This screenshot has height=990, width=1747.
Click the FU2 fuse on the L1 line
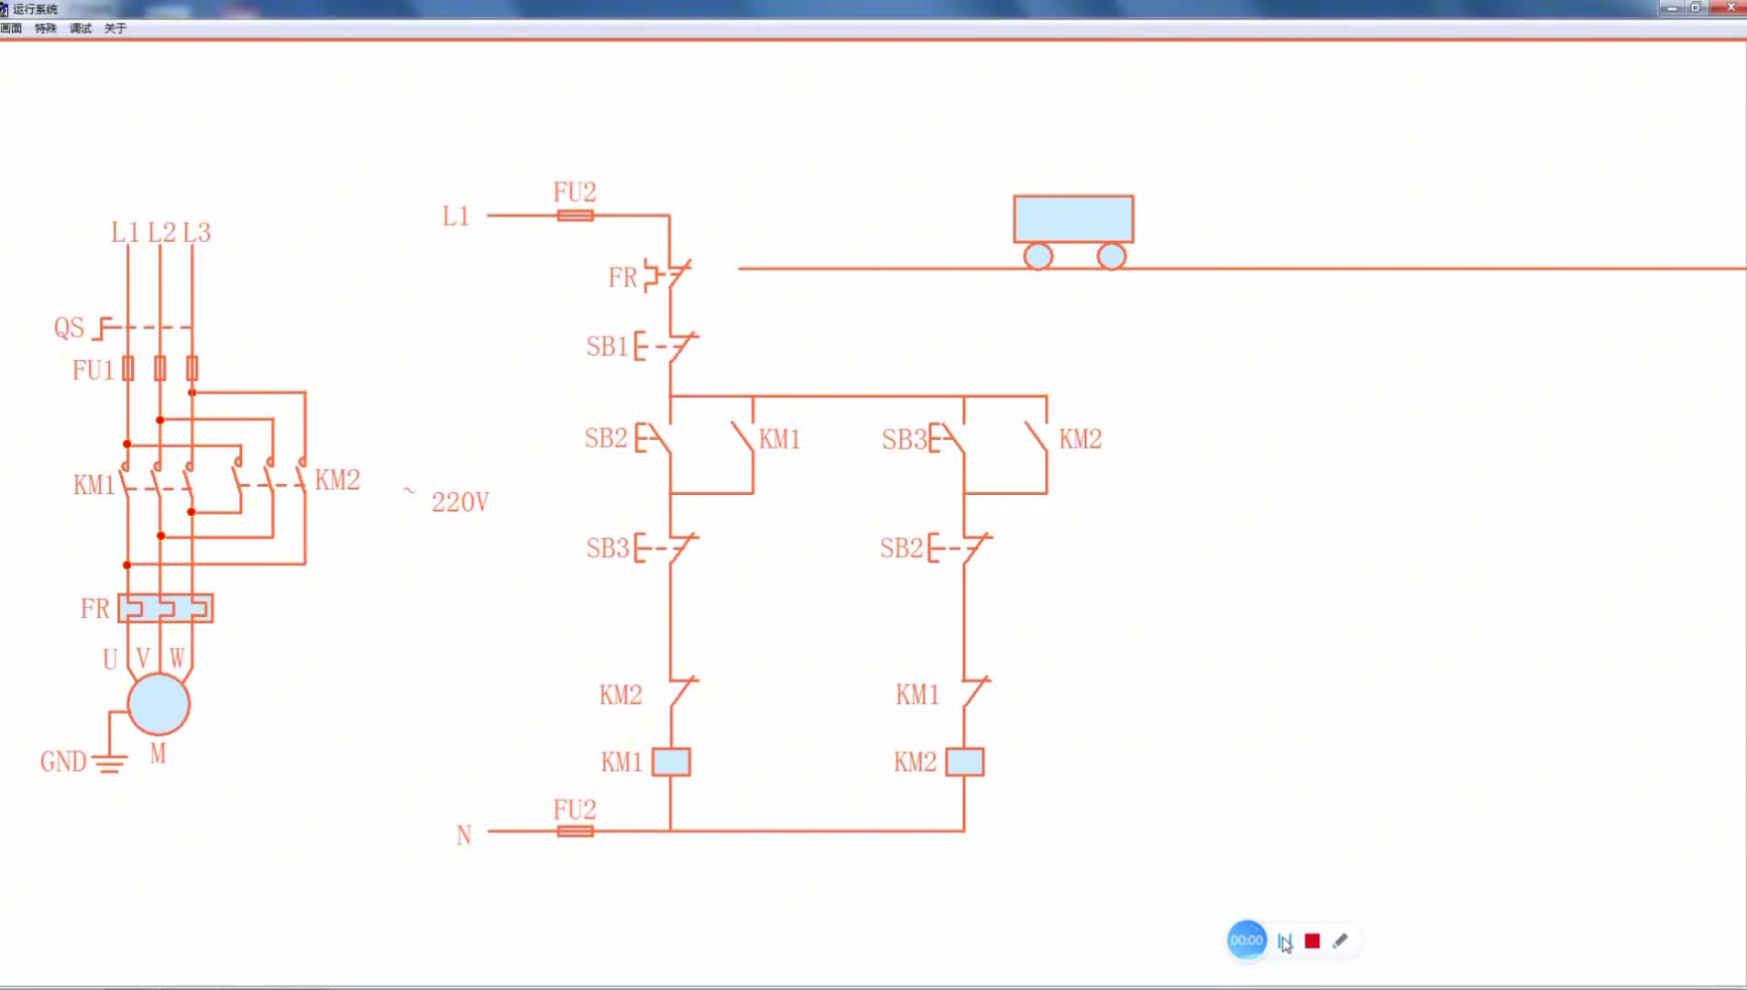pos(575,215)
